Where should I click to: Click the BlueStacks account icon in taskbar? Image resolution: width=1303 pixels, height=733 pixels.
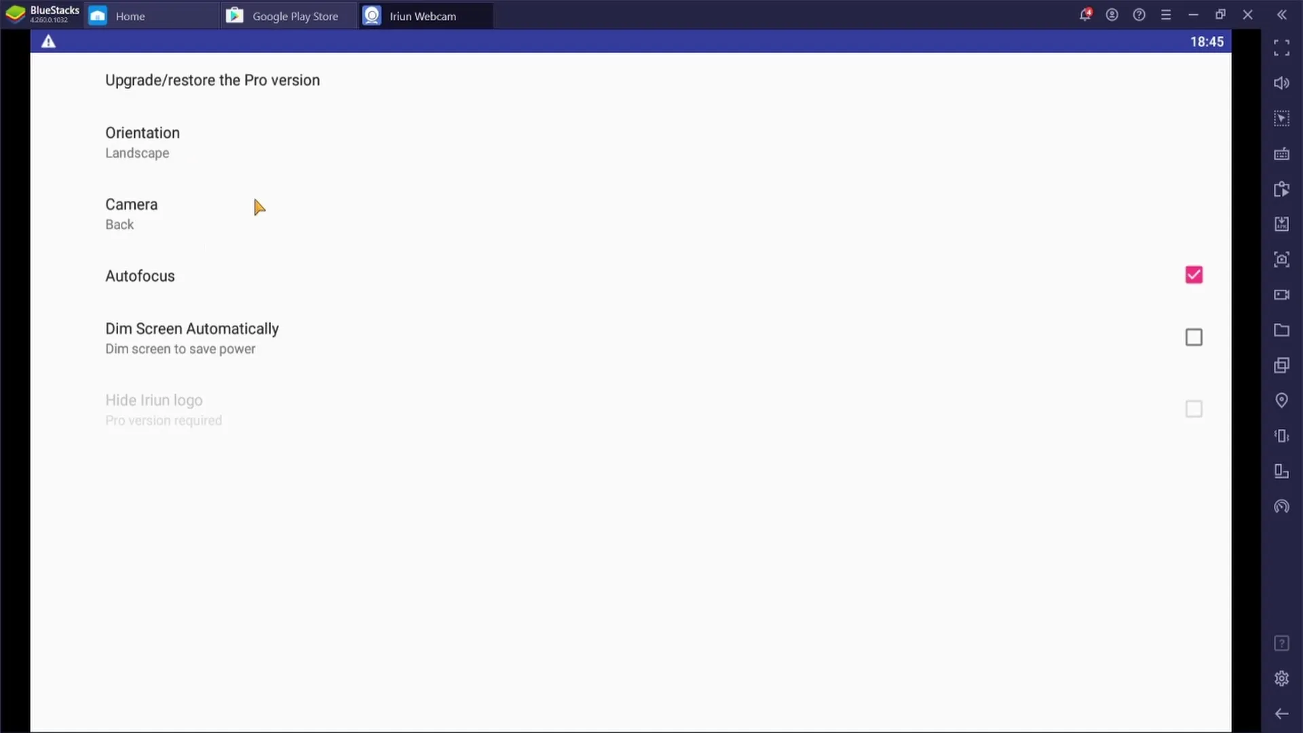tap(1112, 15)
